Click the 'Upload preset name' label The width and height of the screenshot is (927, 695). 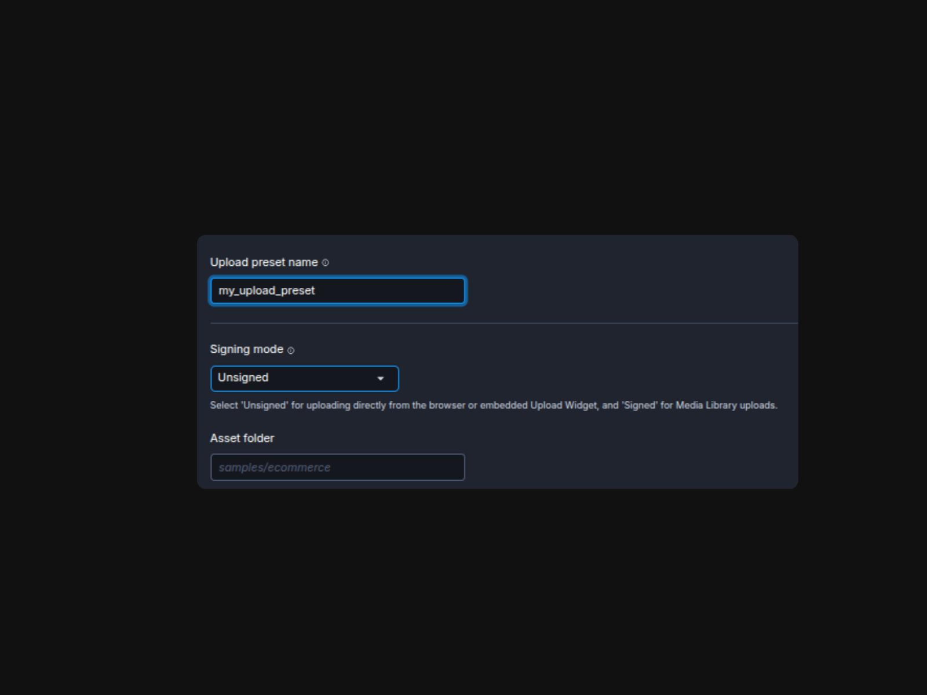pyautogui.click(x=264, y=262)
